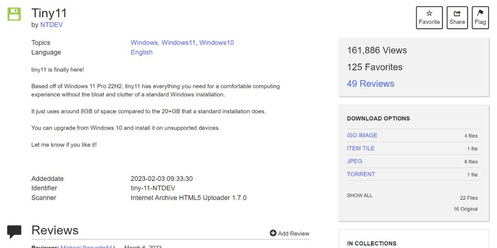Viewport: 497px width, 248px height.
Task: Click the Tiny11 page title
Action: (49, 13)
